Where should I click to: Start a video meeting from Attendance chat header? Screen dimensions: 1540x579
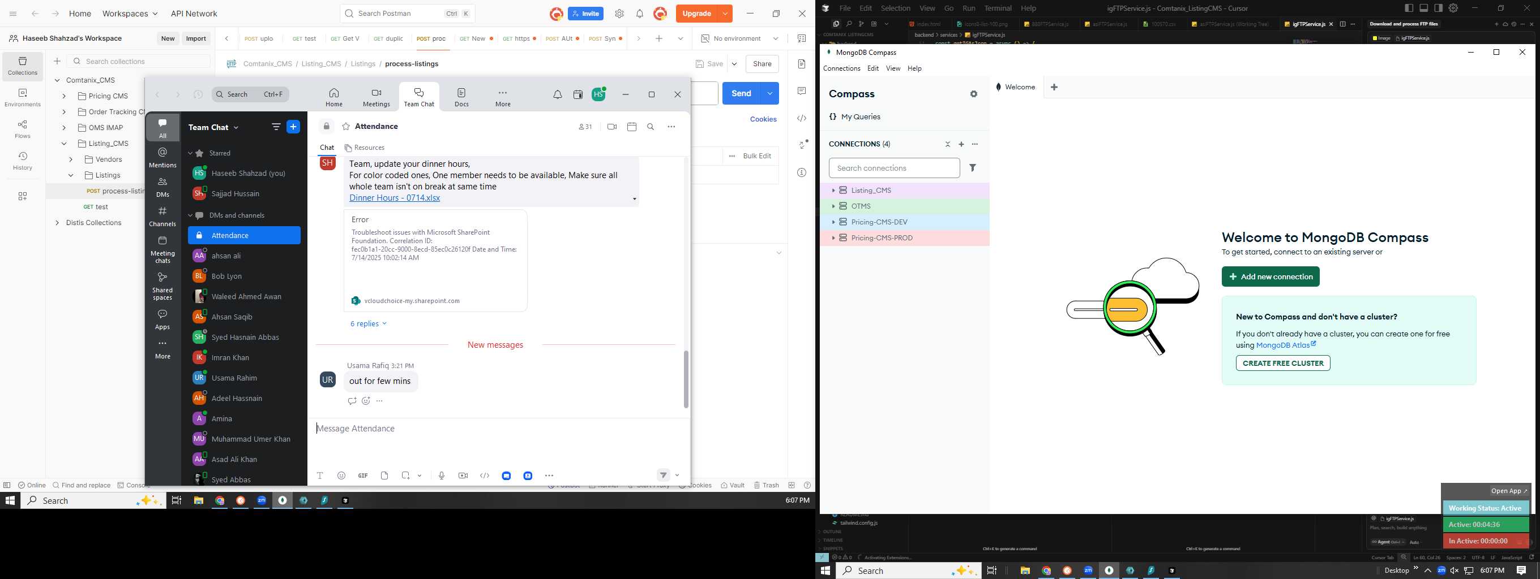pos(611,127)
